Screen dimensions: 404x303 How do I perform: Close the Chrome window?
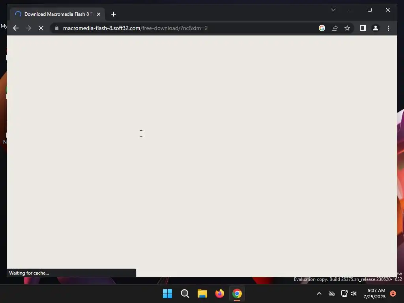click(x=387, y=10)
